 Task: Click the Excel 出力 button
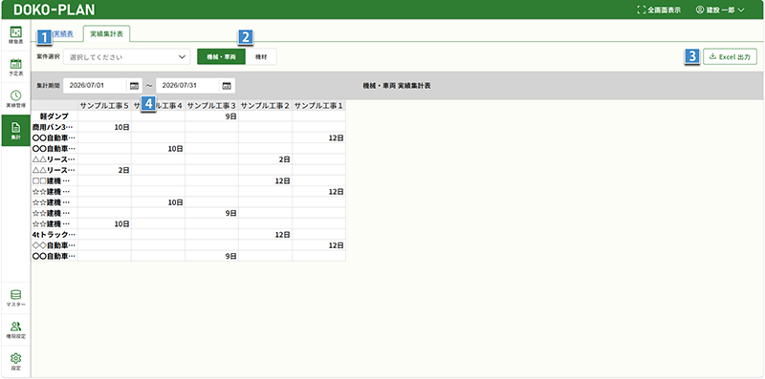click(x=730, y=57)
